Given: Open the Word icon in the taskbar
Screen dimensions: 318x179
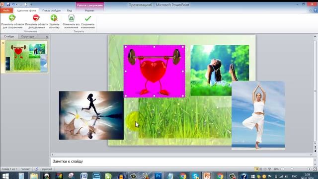Looking at the screenshot, I should [x=84, y=176].
